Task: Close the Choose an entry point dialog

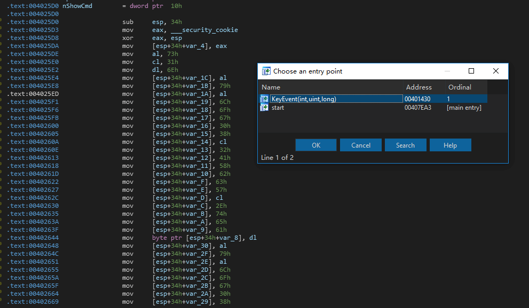Action: pyautogui.click(x=495, y=71)
